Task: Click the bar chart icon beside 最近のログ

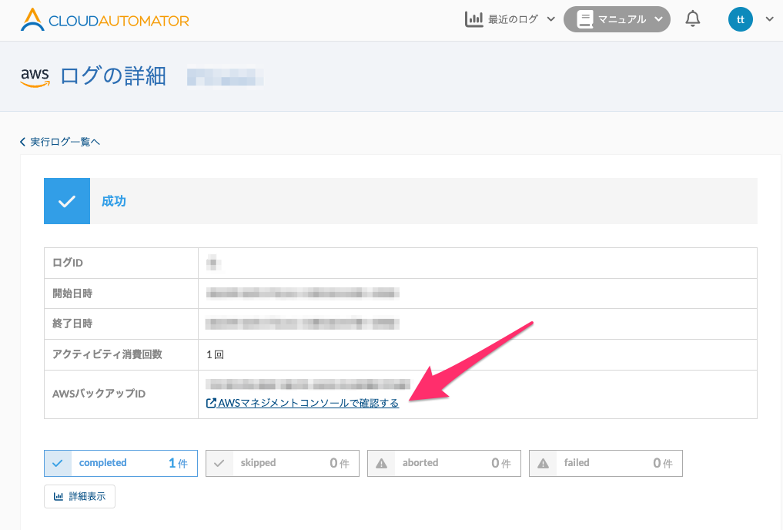Action: pyautogui.click(x=474, y=19)
